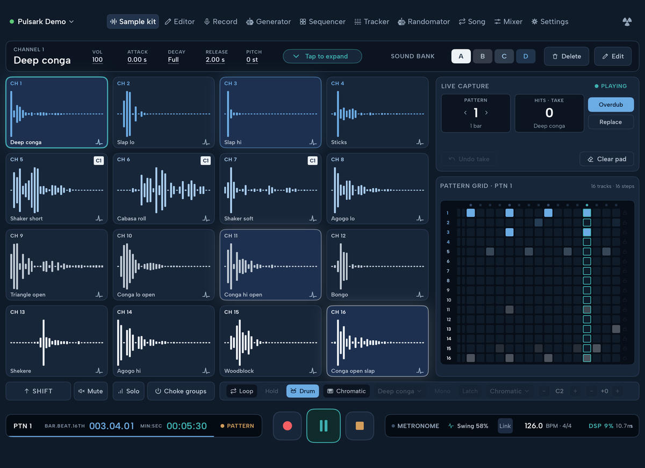Open the Chromatic scale dropdown

pos(510,391)
